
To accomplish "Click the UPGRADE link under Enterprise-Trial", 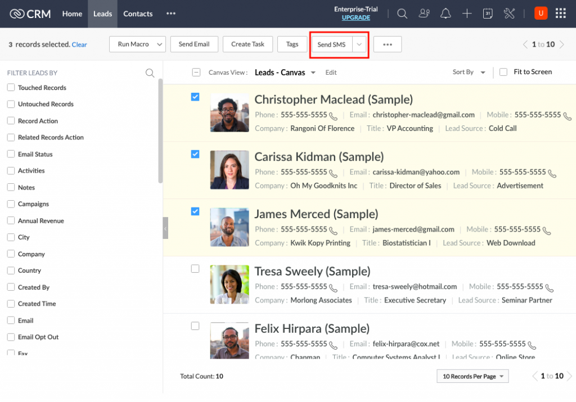I will pos(355,17).
